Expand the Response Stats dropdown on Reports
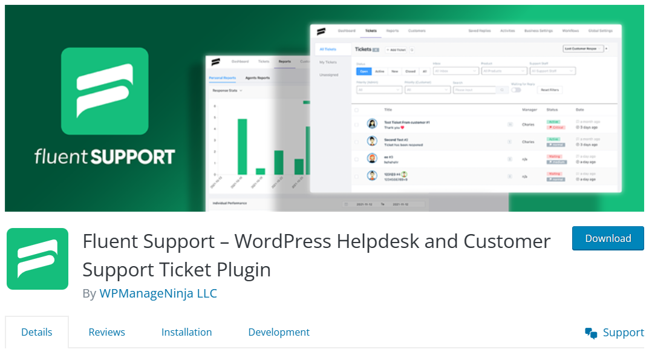The width and height of the screenshot is (649, 352). click(x=227, y=90)
